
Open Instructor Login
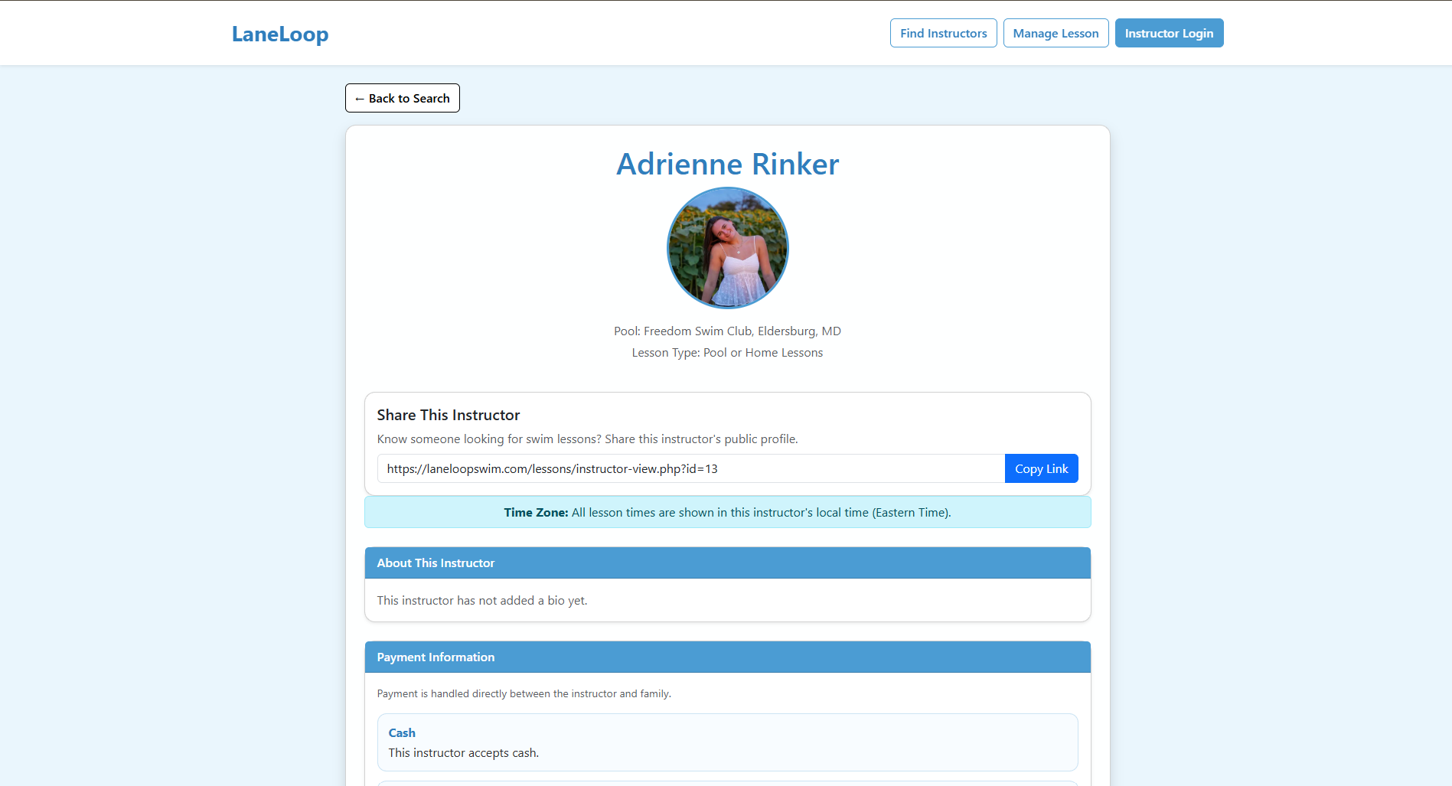click(x=1169, y=33)
